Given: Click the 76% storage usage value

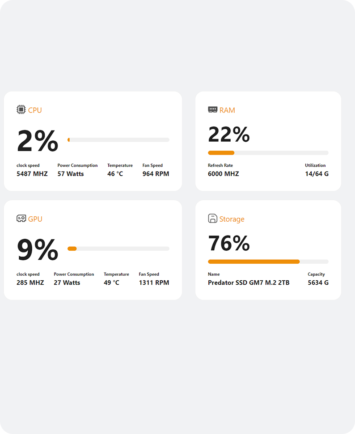Looking at the screenshot, I should pyautogui.click(x=229, y=243).
